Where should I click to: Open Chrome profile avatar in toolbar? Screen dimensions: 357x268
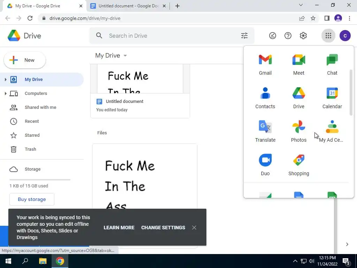338,18
